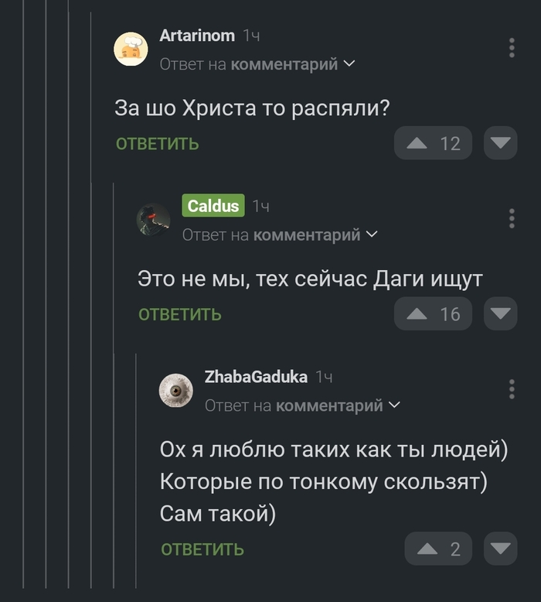Open Caldus's avatar picture
Viewport: 541px width, 602px height.
[153, 220]
